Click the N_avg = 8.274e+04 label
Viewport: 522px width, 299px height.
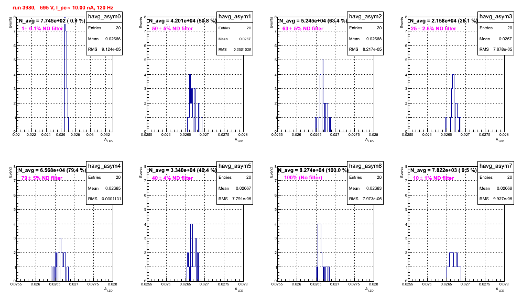(313, 170)
